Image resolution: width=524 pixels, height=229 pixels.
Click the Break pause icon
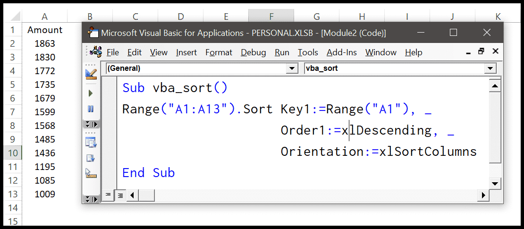pos(91,109)
